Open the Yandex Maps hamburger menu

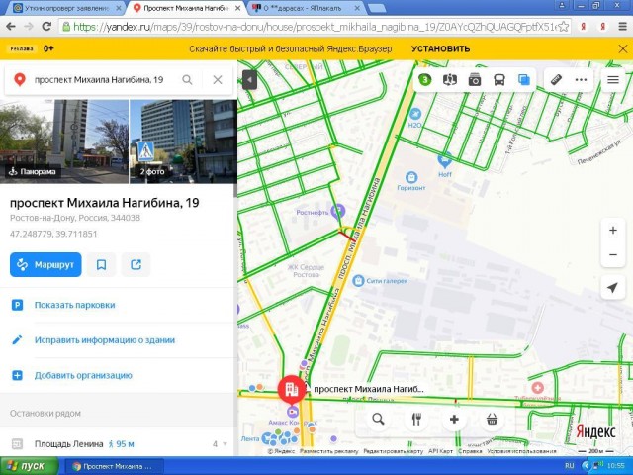click(x=613, y=80)
